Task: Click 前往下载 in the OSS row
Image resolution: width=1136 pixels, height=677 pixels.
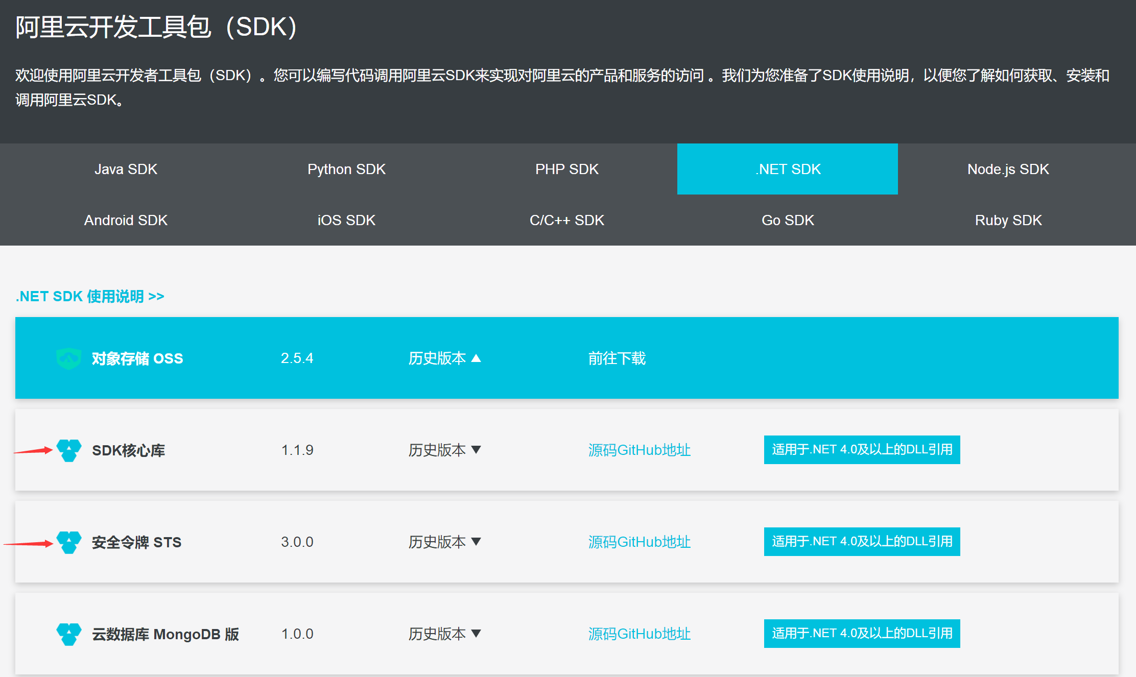Action: coord(617,358)
